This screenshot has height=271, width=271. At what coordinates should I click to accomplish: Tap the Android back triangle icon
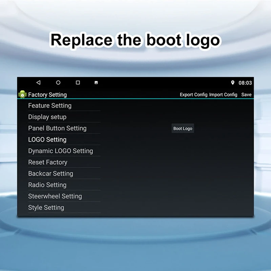point(38,82)
